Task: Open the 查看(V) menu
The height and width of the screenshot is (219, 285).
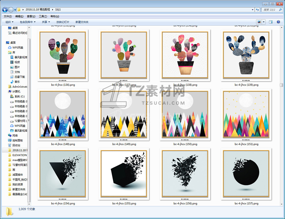Action: pos(31,17)
